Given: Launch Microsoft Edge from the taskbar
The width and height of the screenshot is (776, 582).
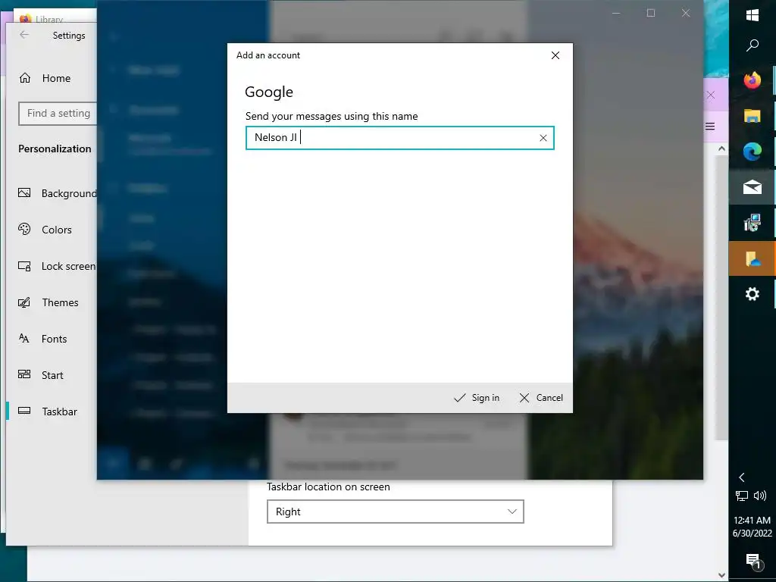Looking at the screenshot, I should tap(753, 152).
